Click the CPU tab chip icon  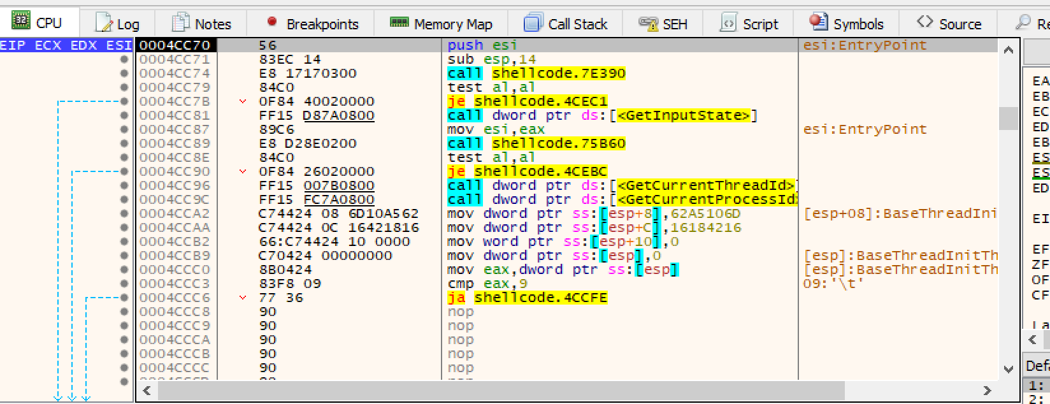tap(21, 22)
